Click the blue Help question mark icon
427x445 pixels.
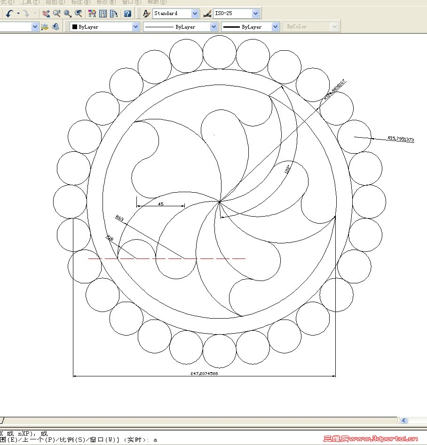pyautogui.click(x=127, y=13)
